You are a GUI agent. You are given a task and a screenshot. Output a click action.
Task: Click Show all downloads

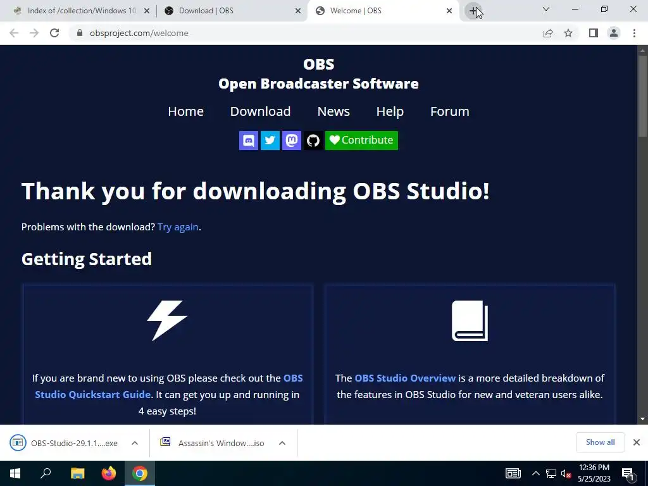[x=600, y=442]
